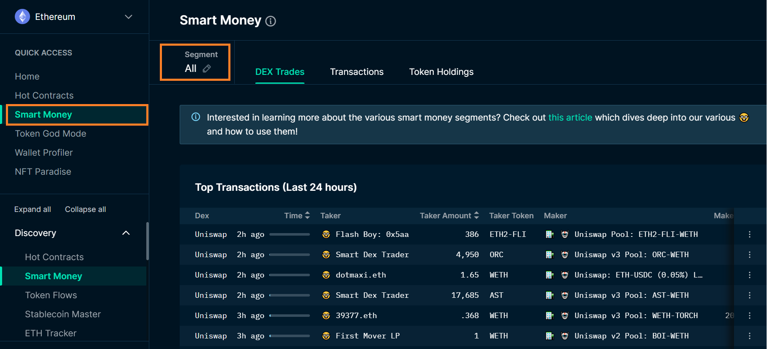Click the First Mover LP taker

pyautogui.click(x=367, y=336)
